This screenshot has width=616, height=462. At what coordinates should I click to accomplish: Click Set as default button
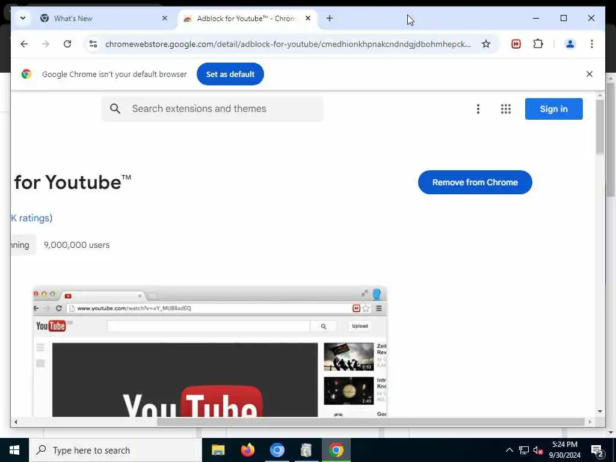click(230, 74)
